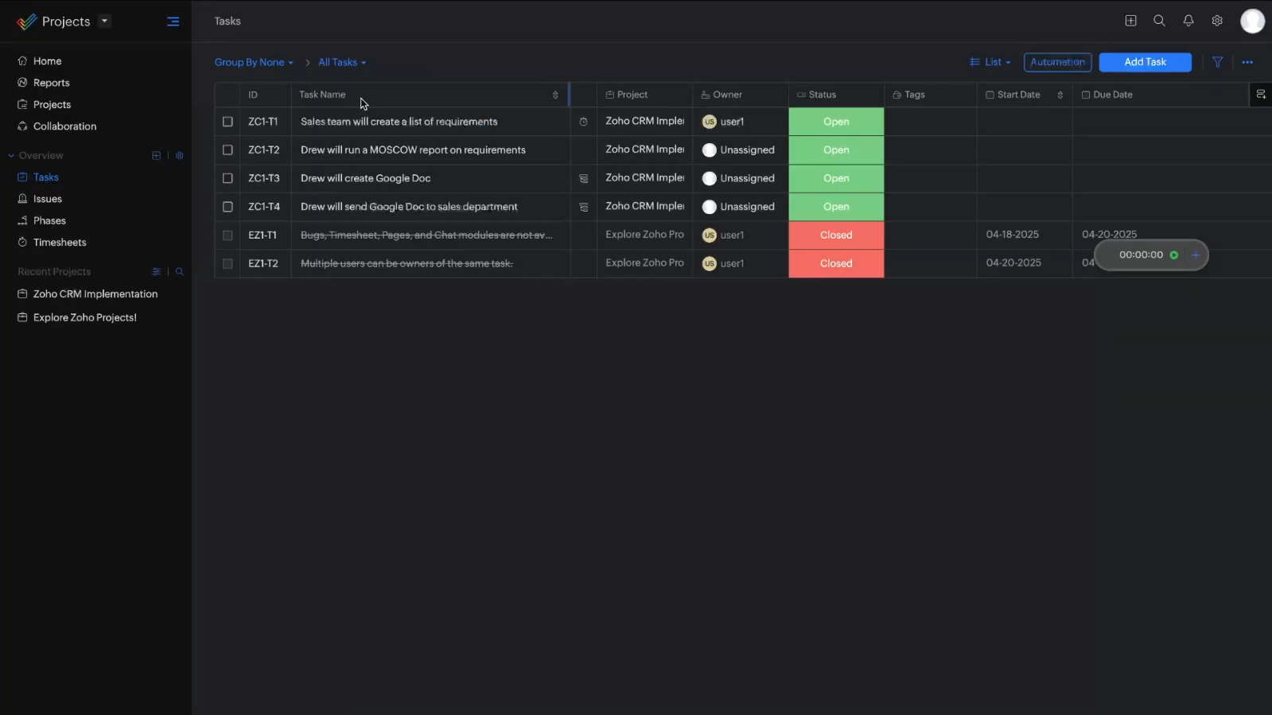Change the Unassigned owner of ZC1-T3
Screen dimensions: 1272x715
coord(738,178)
